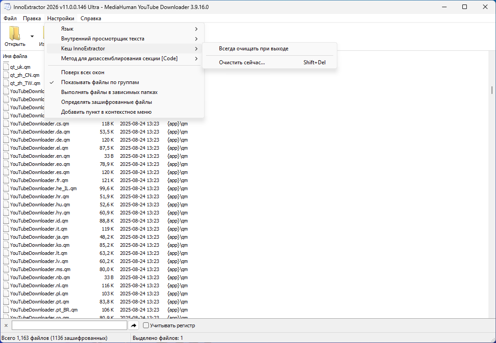Click the status text Выделено файлов: 1
496x343 pixels.
click(157, 338)
